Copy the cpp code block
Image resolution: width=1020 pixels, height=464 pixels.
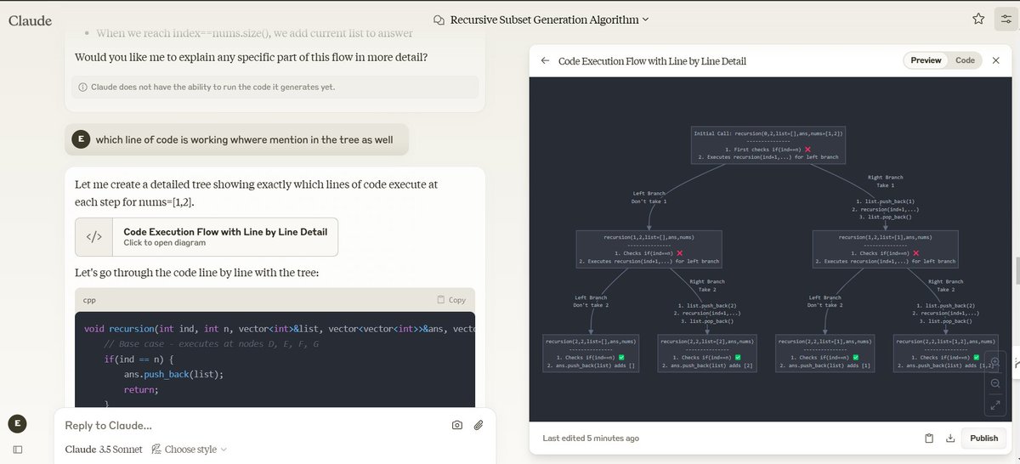pos(451,300)
